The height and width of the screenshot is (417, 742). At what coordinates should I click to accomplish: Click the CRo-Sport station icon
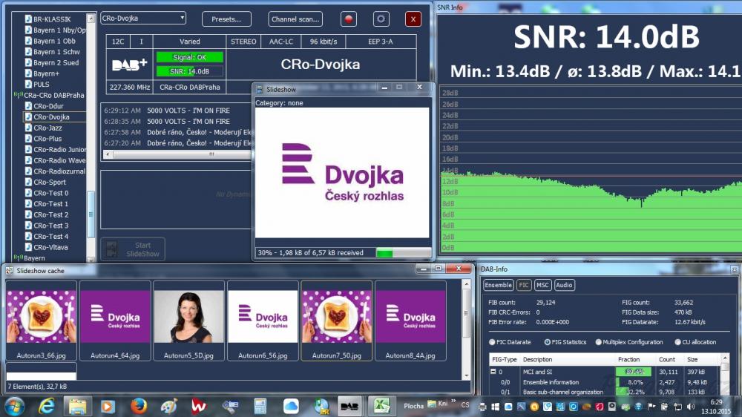click(28, 182)
